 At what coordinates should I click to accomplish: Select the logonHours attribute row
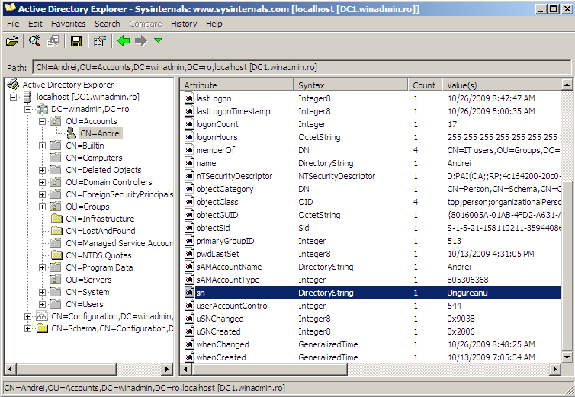point(372,137)
